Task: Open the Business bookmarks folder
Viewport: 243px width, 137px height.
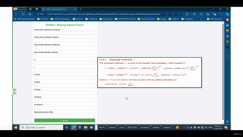Action: tap(78, 19)
